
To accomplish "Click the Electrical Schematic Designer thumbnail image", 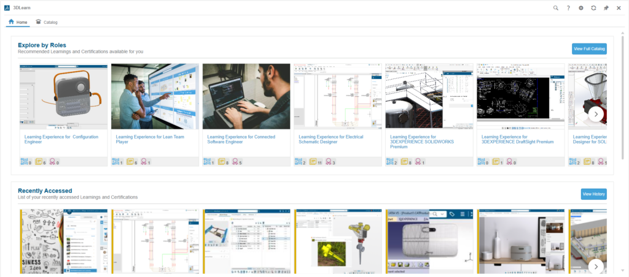I will click(338, 96).
